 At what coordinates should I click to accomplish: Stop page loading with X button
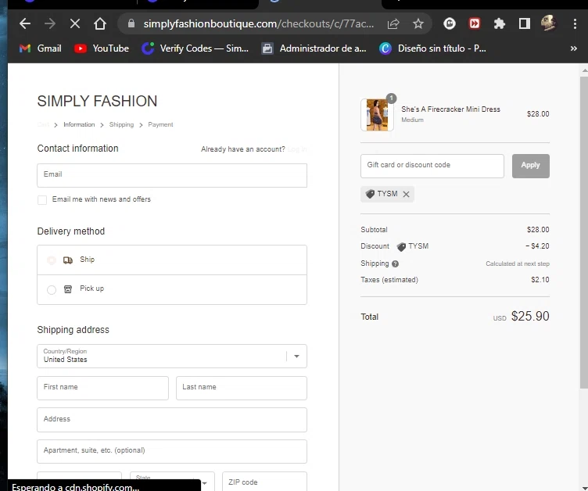pos(75,23)
